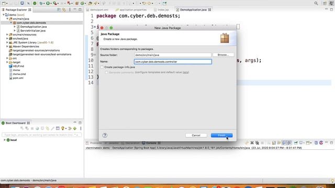Click Open Type folder toolbar icon
This screenshot has width=335, height=188.
click(x=90, y=3)
